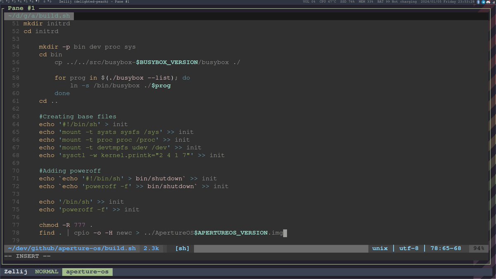Click the 'done' keyword on line 60
This screenshot has width=496, height=279.
click(62, 93)
